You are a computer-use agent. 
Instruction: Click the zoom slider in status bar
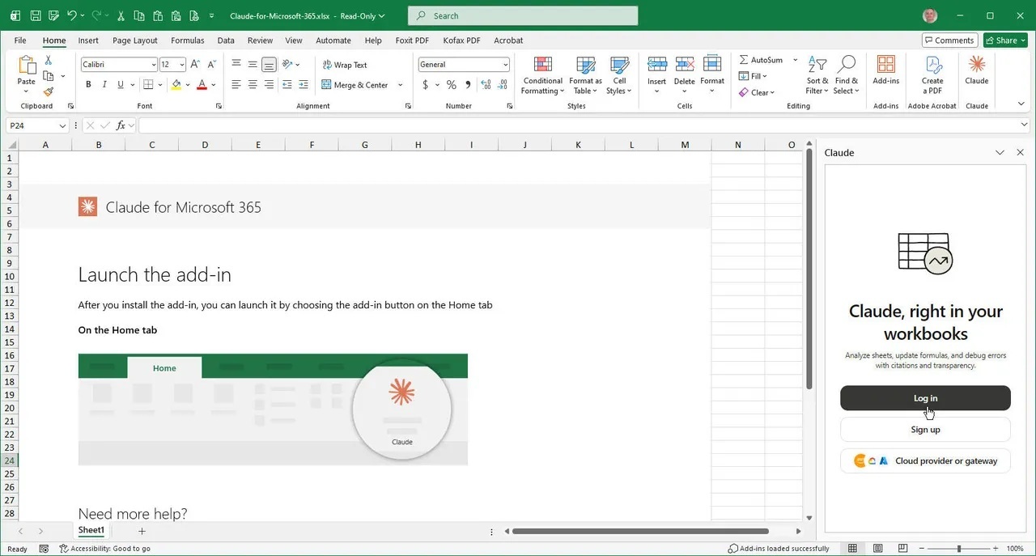click(x=959, y=549)
